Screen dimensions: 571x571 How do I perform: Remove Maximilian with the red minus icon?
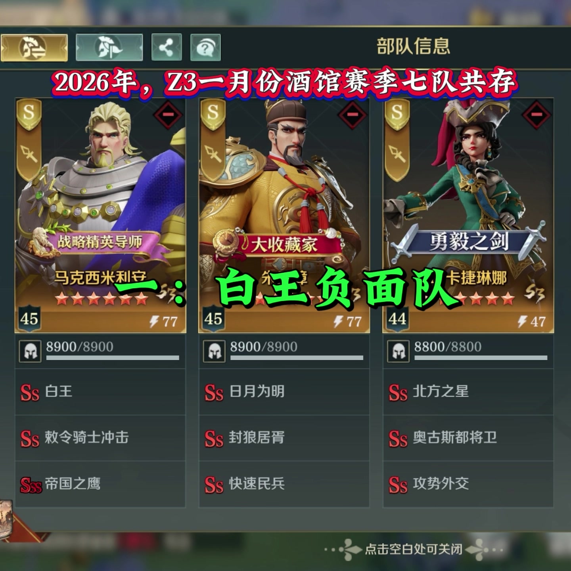(168, 115)
